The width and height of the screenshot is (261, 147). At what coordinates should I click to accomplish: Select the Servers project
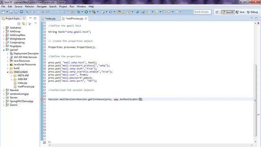click(x=13, y=98)
